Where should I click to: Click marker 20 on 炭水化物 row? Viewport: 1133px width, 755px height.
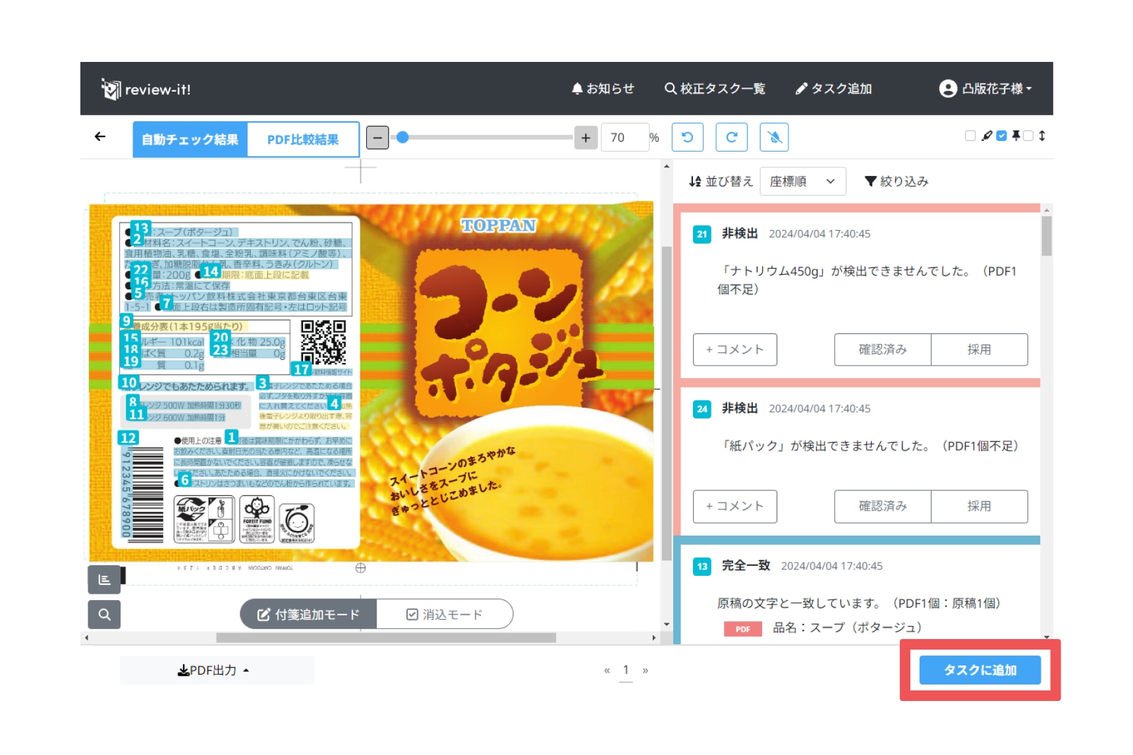[x=220, y=337]
